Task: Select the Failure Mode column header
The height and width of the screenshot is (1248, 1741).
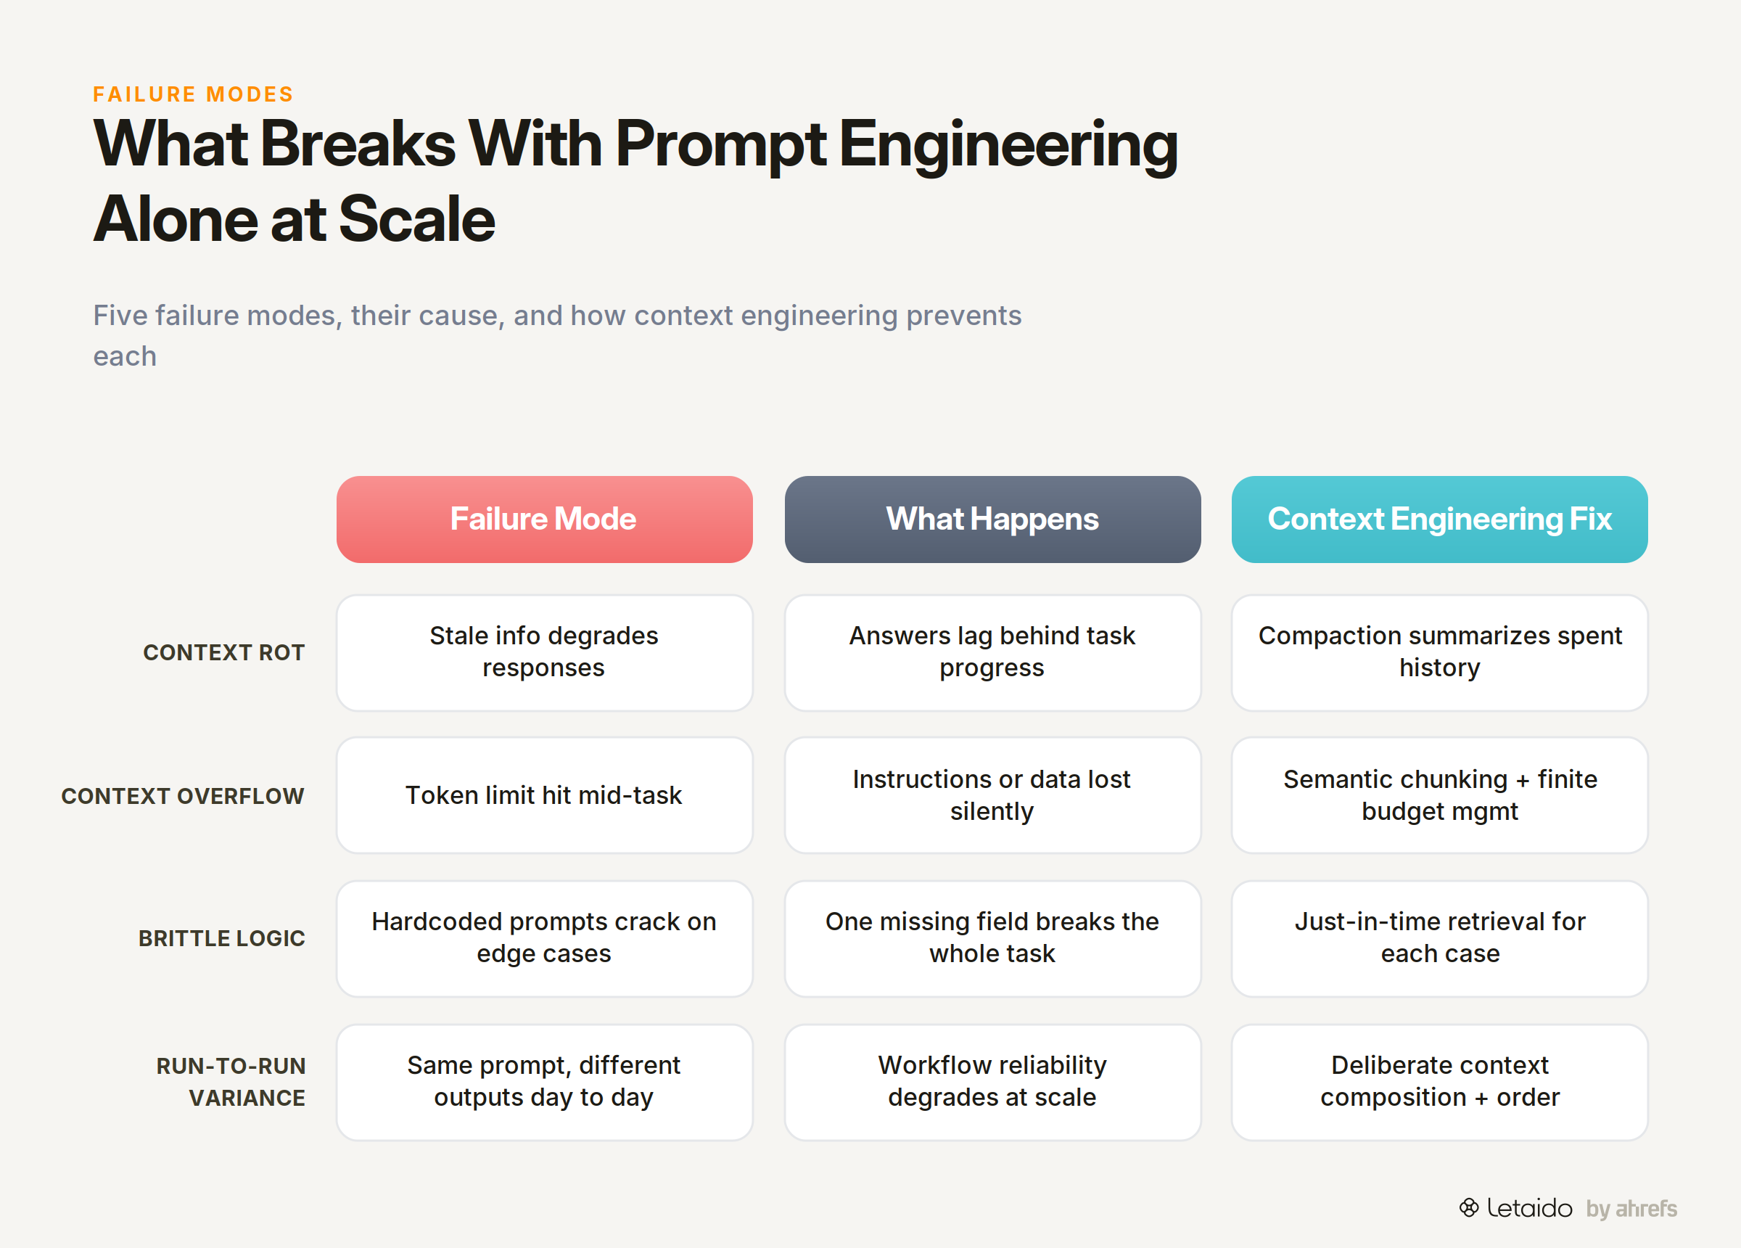Action: [544, 520]
